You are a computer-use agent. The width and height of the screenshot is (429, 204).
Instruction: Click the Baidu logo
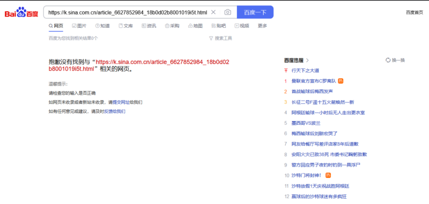21,12
